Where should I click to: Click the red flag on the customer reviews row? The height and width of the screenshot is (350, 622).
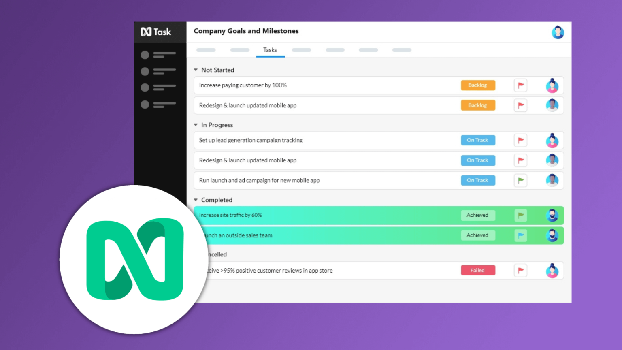point(521,270)
